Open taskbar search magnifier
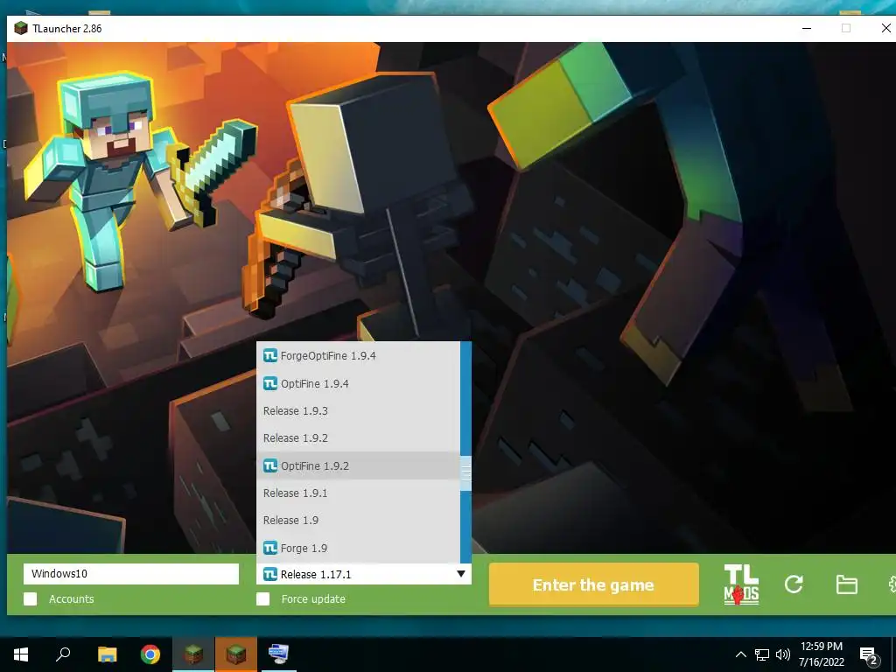Image resolution: width=896 pixels, height=672 pixels. click(x=63, y=654)
